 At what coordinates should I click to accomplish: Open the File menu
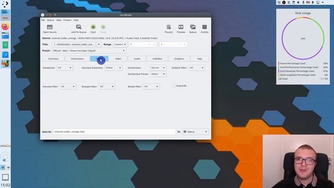tap(43, 20)
